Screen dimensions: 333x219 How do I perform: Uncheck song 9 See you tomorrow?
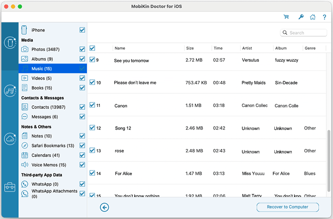[x=92, y=60]
